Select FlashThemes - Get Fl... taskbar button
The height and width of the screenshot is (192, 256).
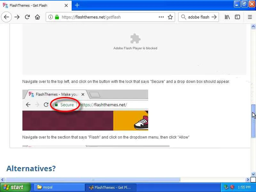tap(111, 187)
